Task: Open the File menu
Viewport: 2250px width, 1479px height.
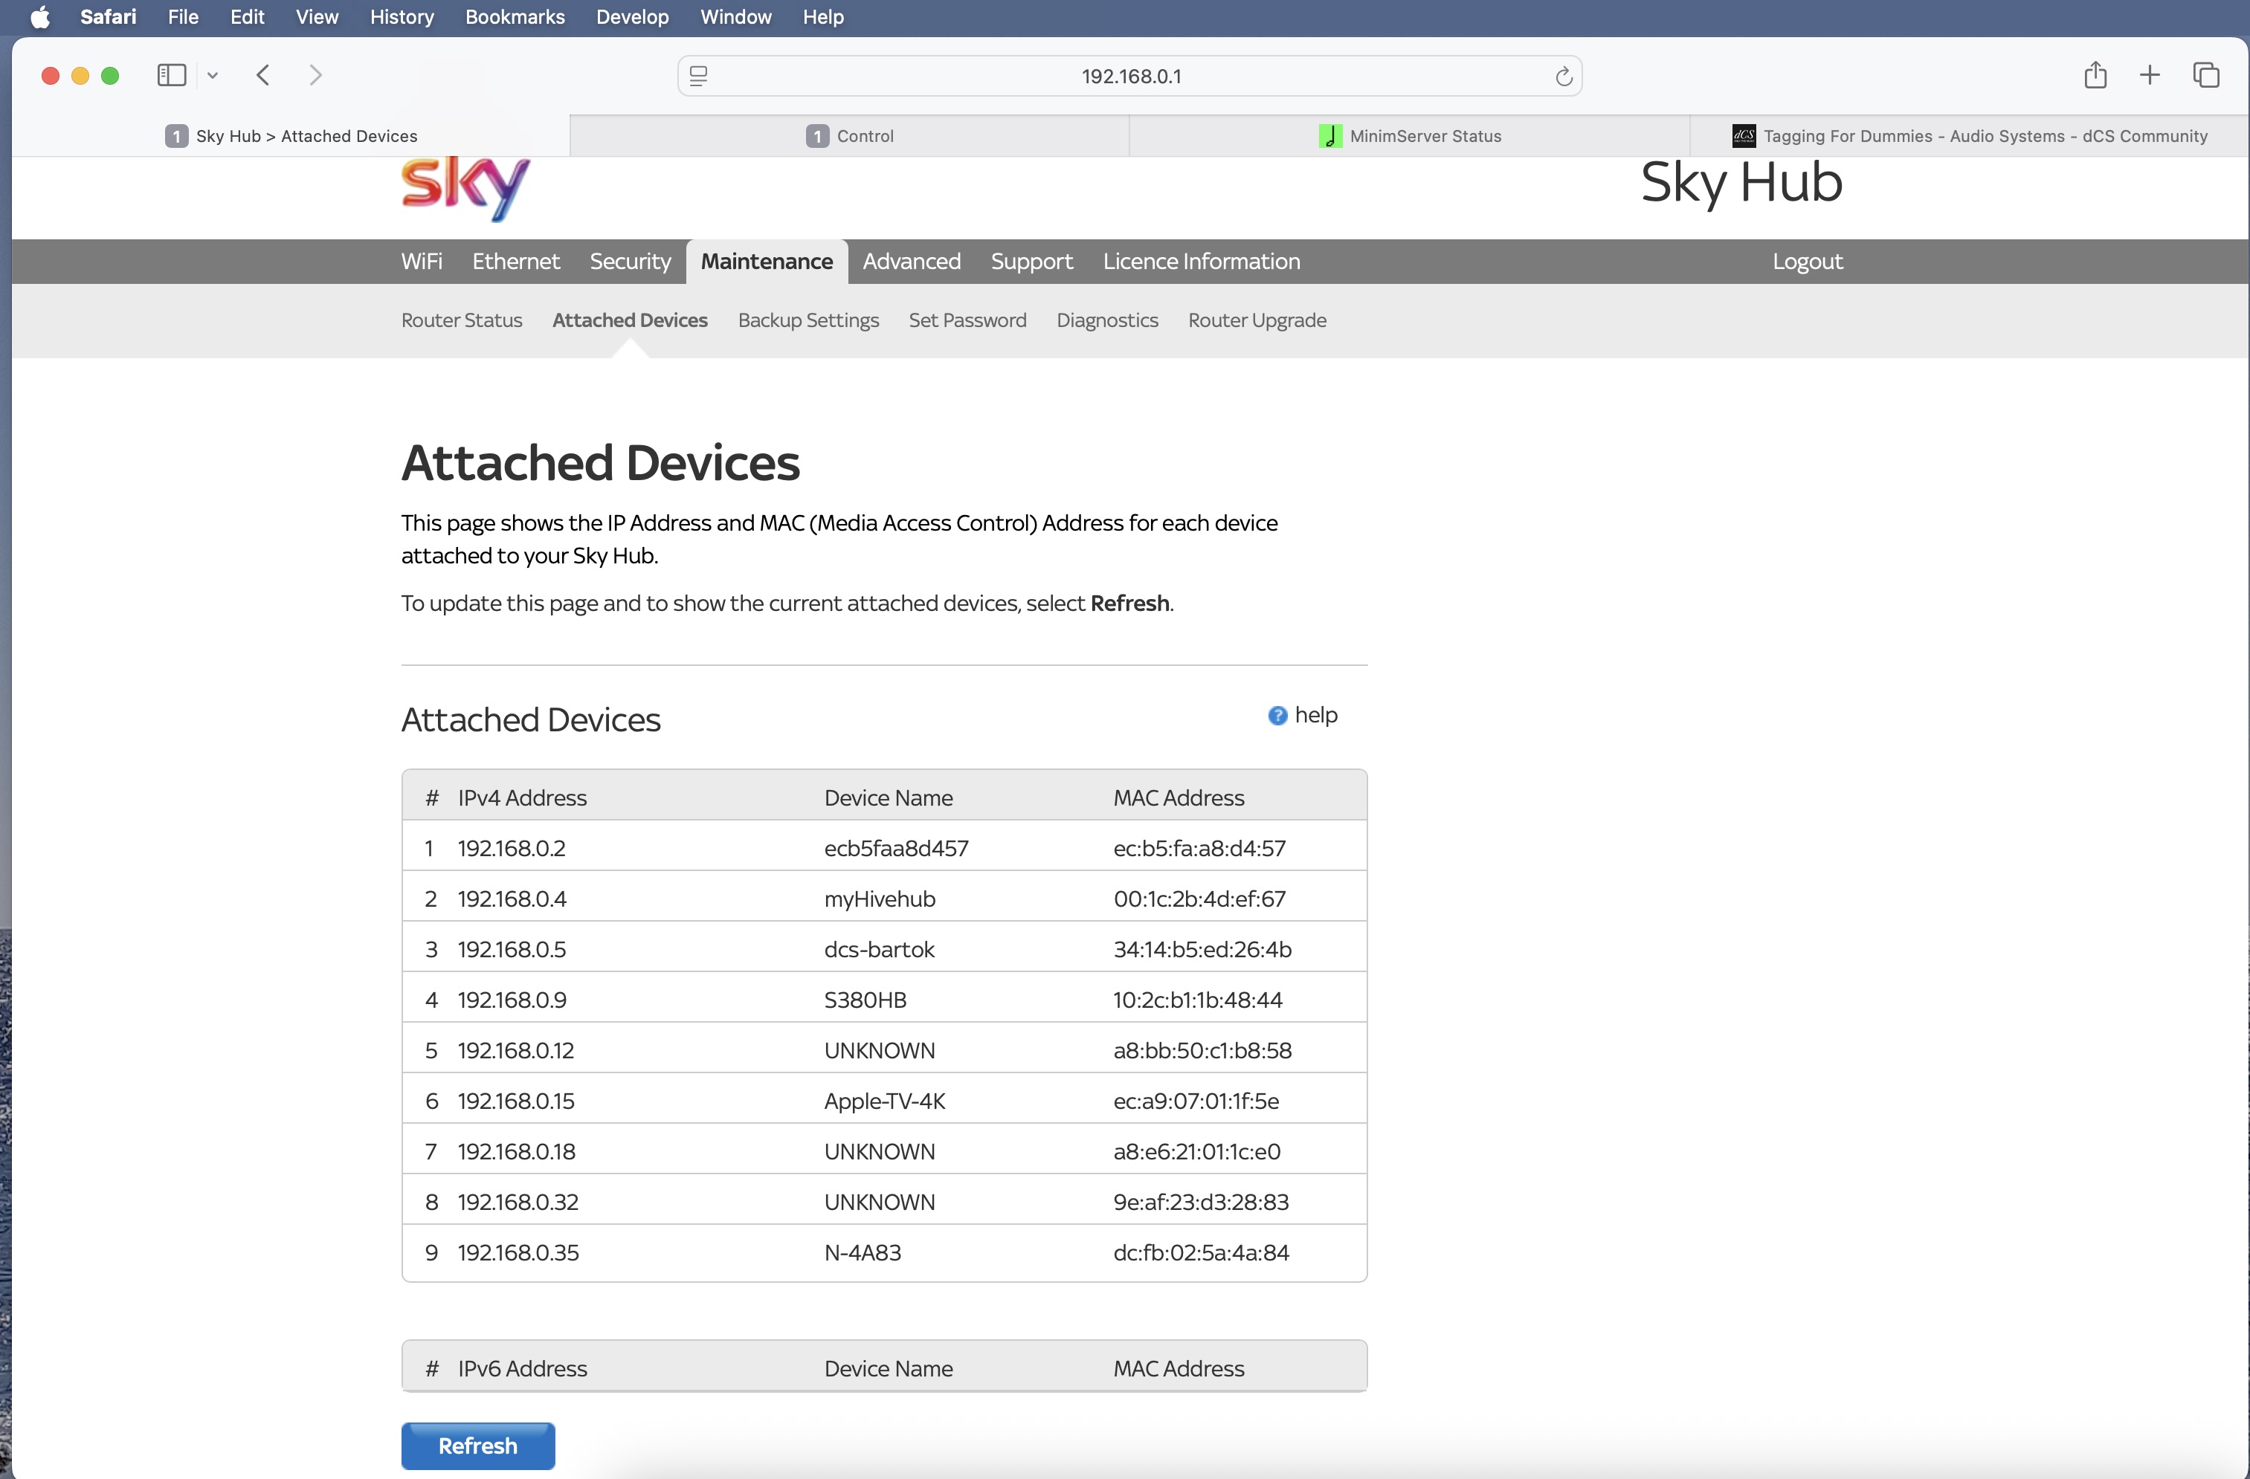Action: (x=182, y=17)
